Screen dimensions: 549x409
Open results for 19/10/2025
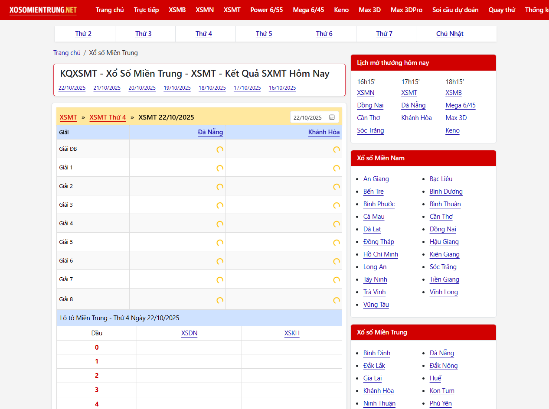pyautogui.click(x=177, y=88)
